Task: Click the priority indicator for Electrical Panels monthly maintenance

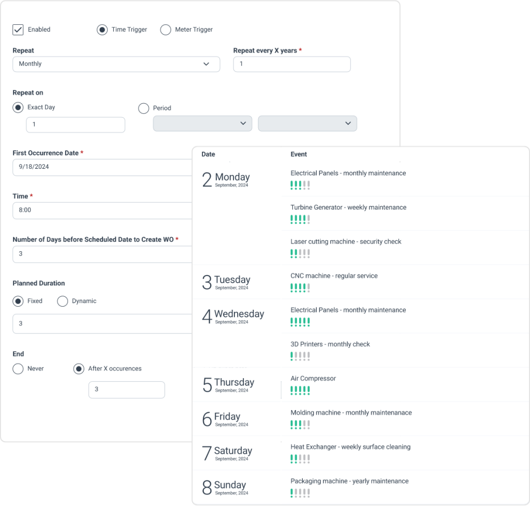Action: [x=300, y=184]
